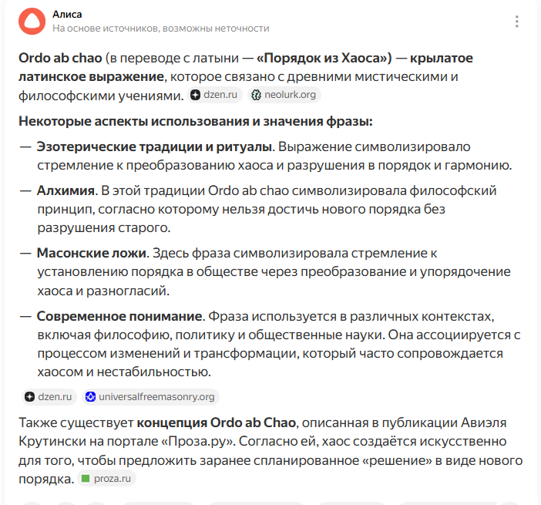Click the dzen favicon beside neolurk.org
Screen dimensions: 541x505
[x=195, y=95]
